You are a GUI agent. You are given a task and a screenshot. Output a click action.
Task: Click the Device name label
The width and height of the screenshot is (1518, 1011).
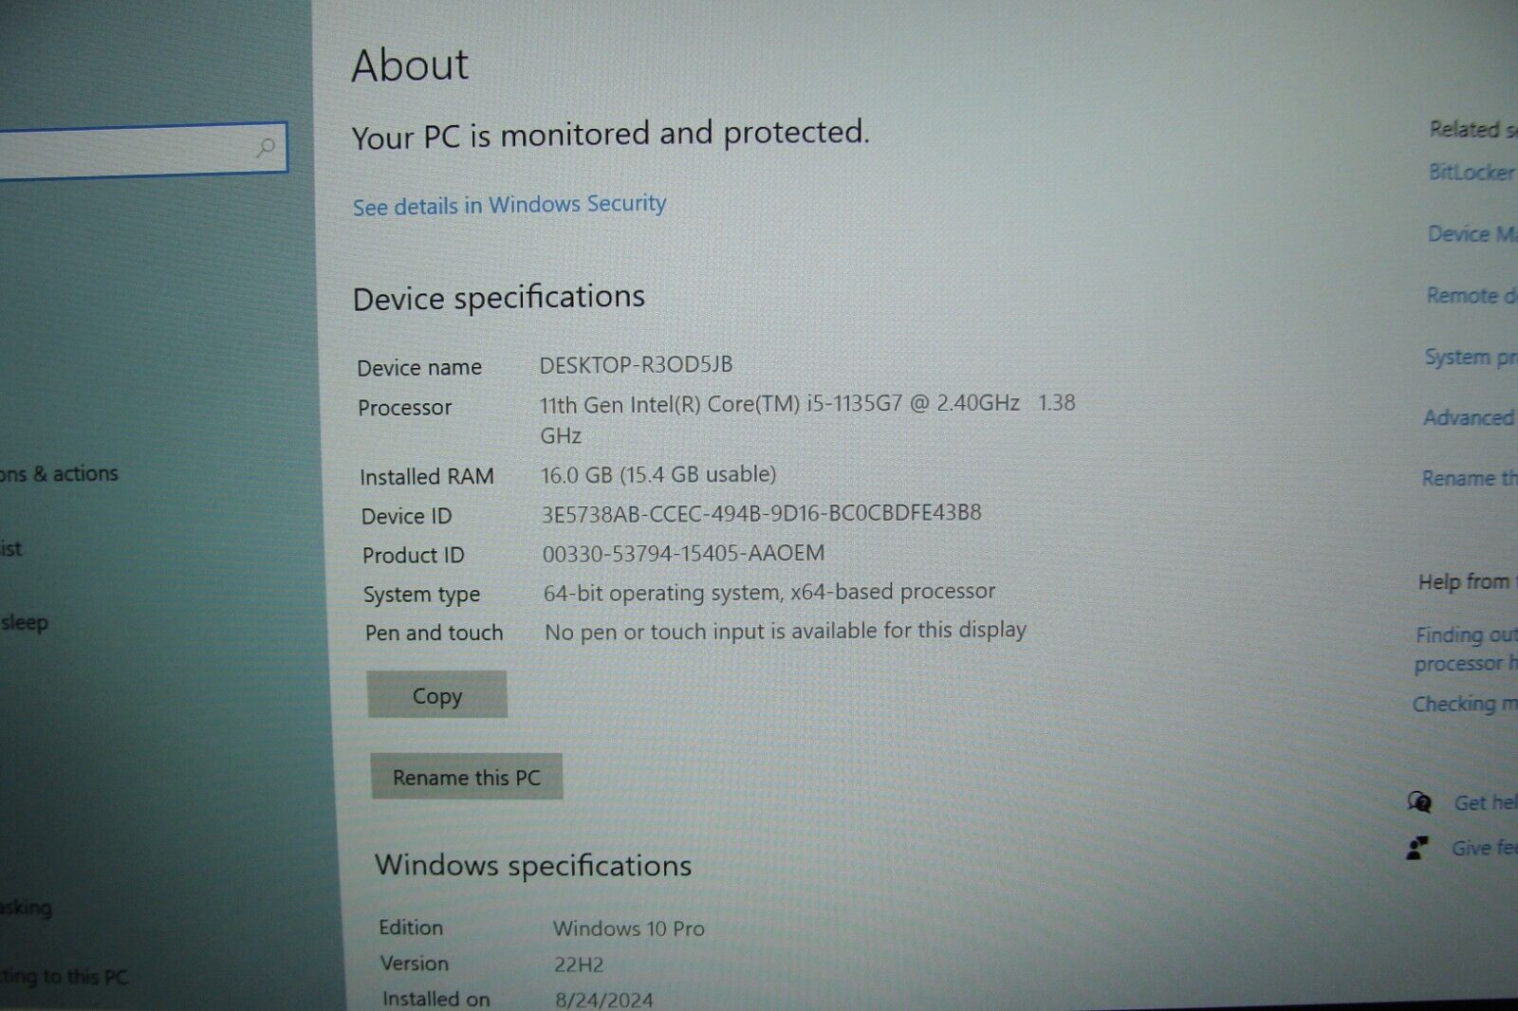tap(419, 367)
